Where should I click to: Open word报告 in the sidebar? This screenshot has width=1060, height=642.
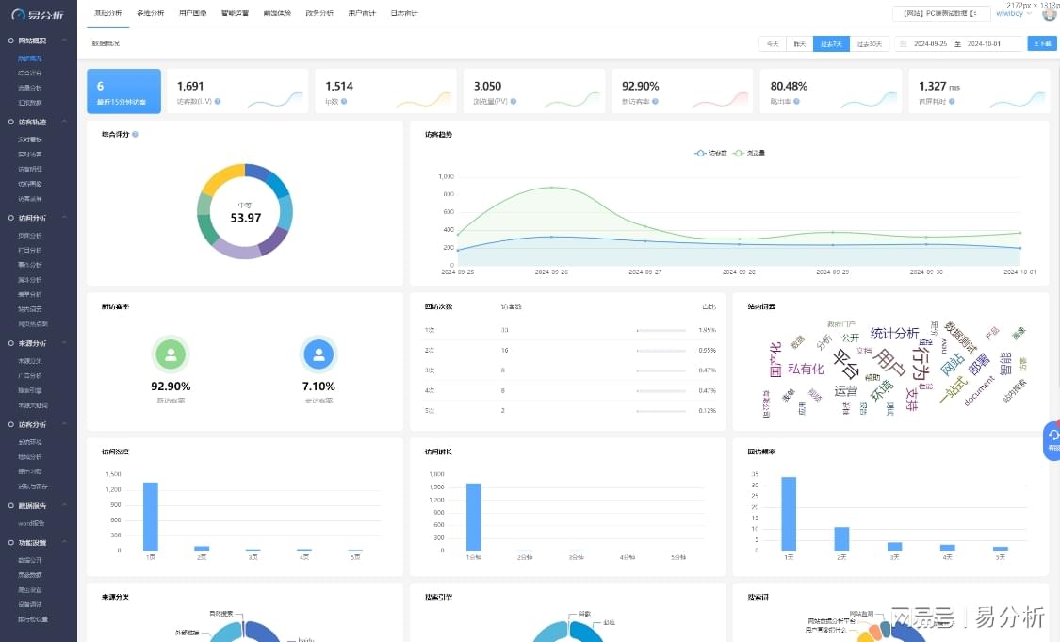click(31, 523)
